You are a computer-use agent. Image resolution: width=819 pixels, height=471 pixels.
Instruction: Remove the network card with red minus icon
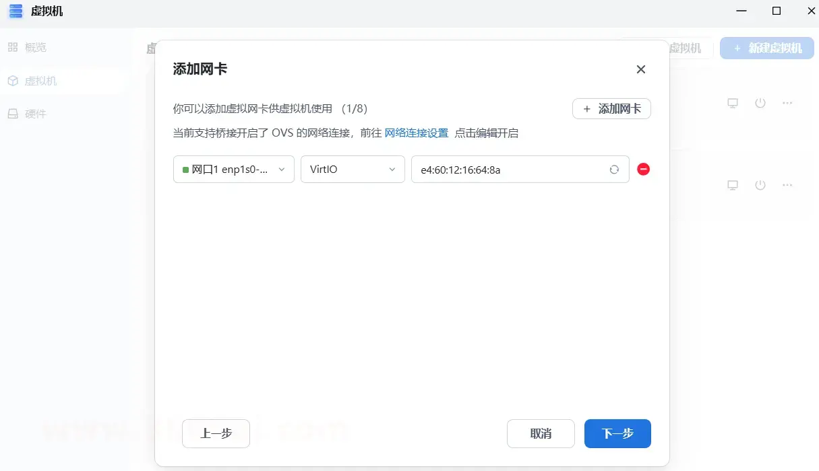(643, 170)
